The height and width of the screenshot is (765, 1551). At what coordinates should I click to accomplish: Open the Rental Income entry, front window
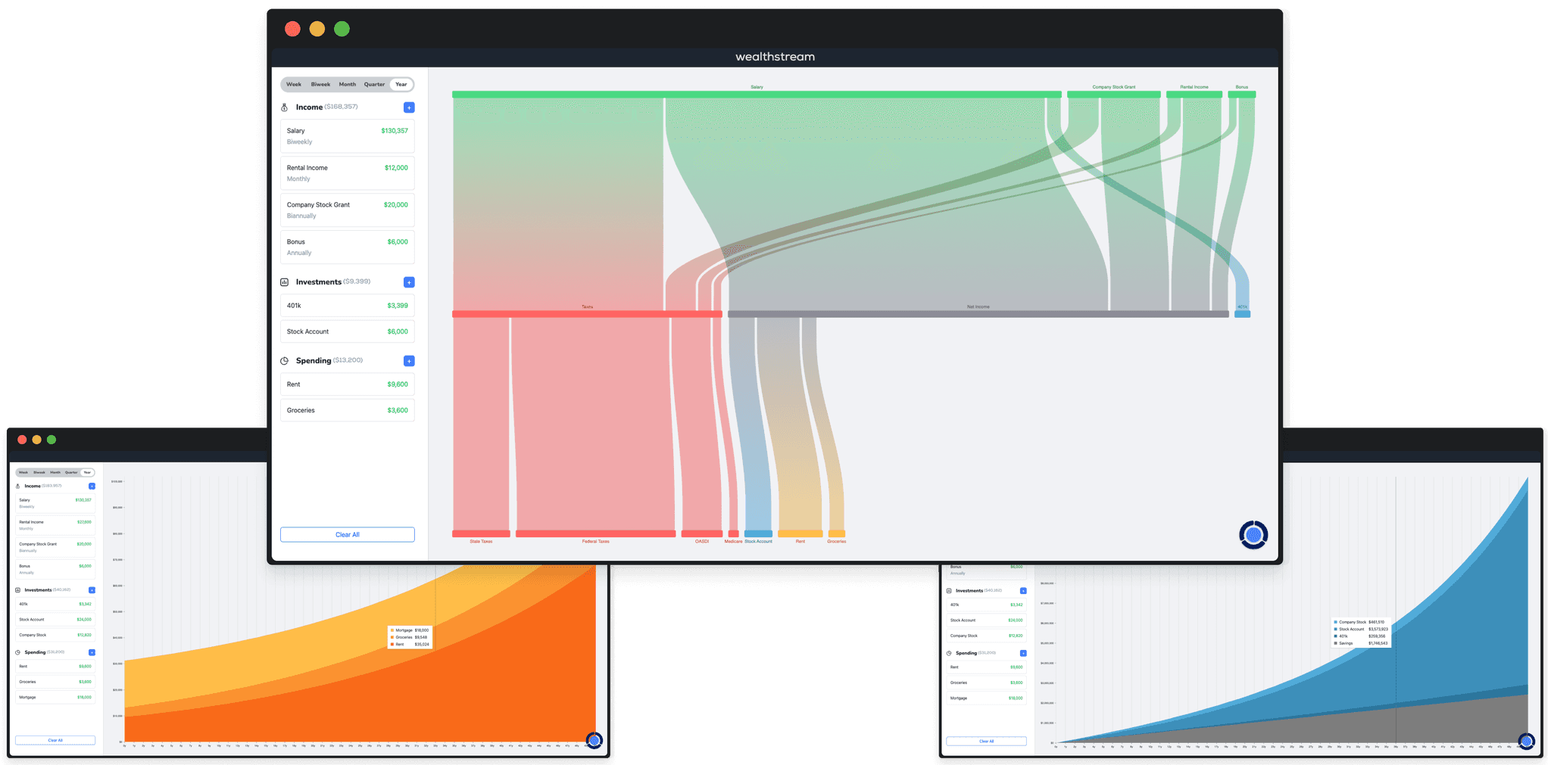coord(348,173)
